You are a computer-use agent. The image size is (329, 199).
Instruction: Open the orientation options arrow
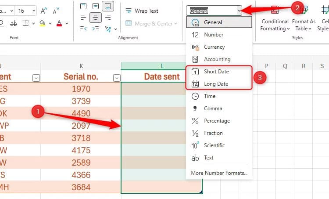(x=116, y=29)
